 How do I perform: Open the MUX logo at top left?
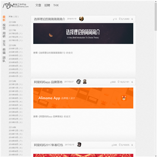[x=15, y=6]
